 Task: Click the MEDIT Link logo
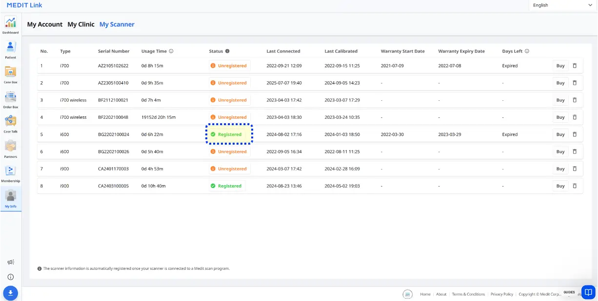point(24,5)
